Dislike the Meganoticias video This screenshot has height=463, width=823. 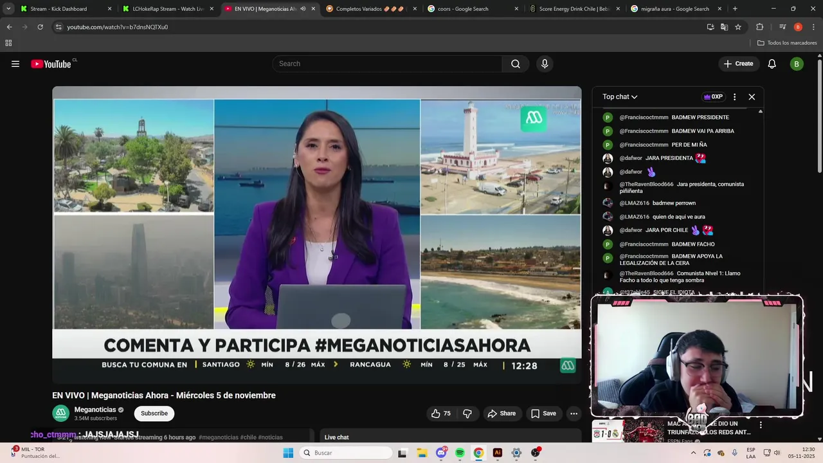coord(467,413)
